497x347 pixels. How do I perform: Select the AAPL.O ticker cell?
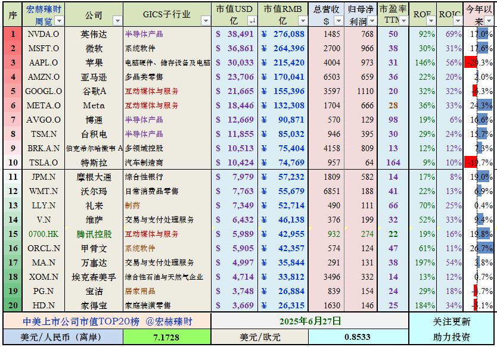(x=44, y=62)
